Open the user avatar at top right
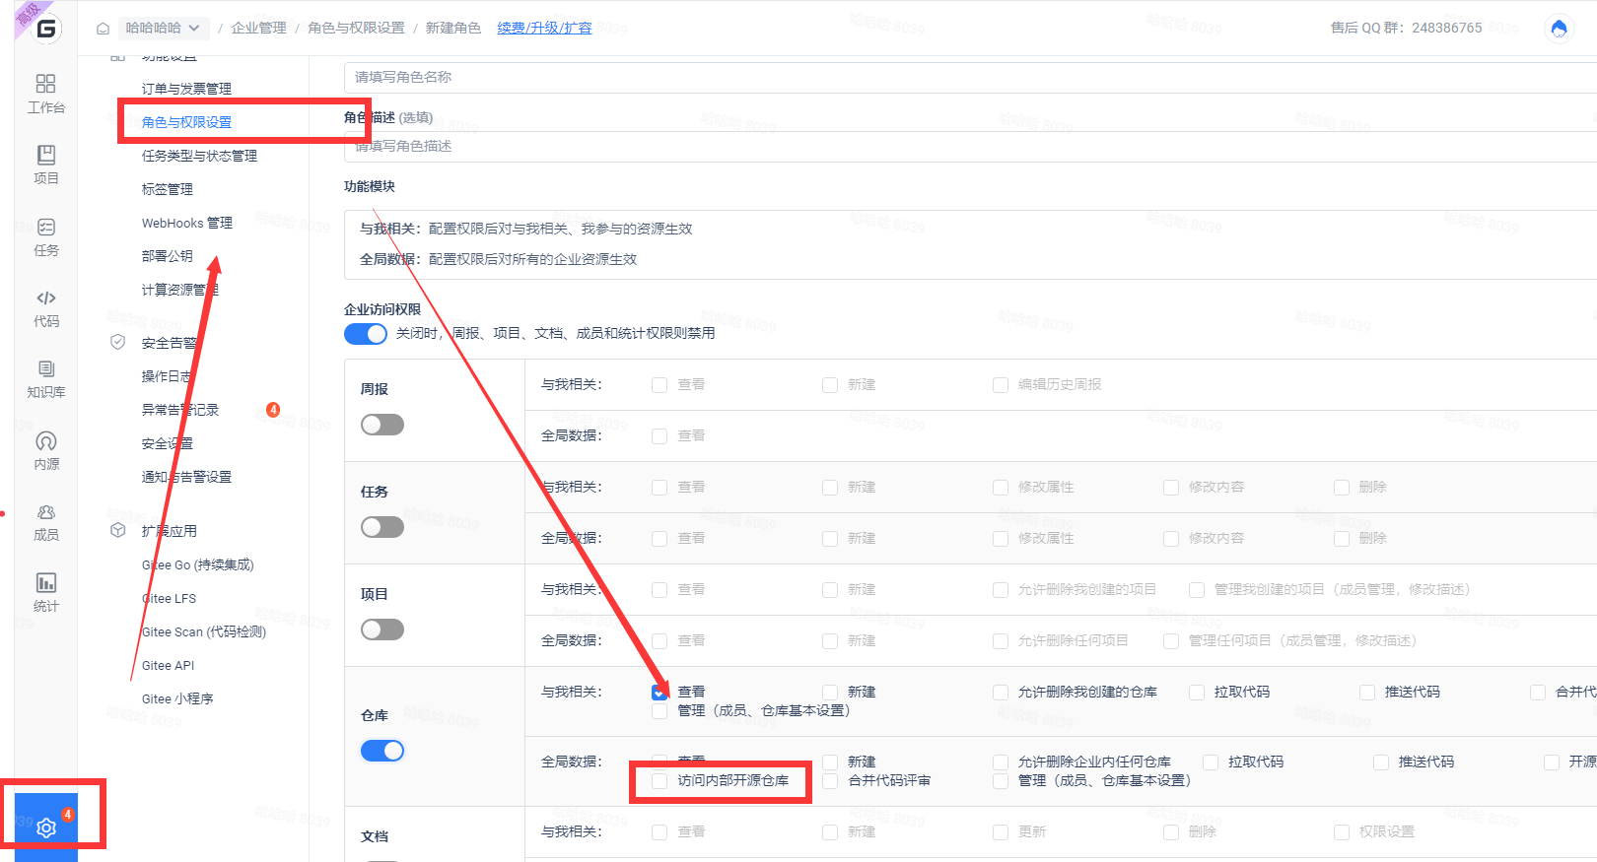The height and width of the screenshot is (862, 1597). (x=1559, y=29)
